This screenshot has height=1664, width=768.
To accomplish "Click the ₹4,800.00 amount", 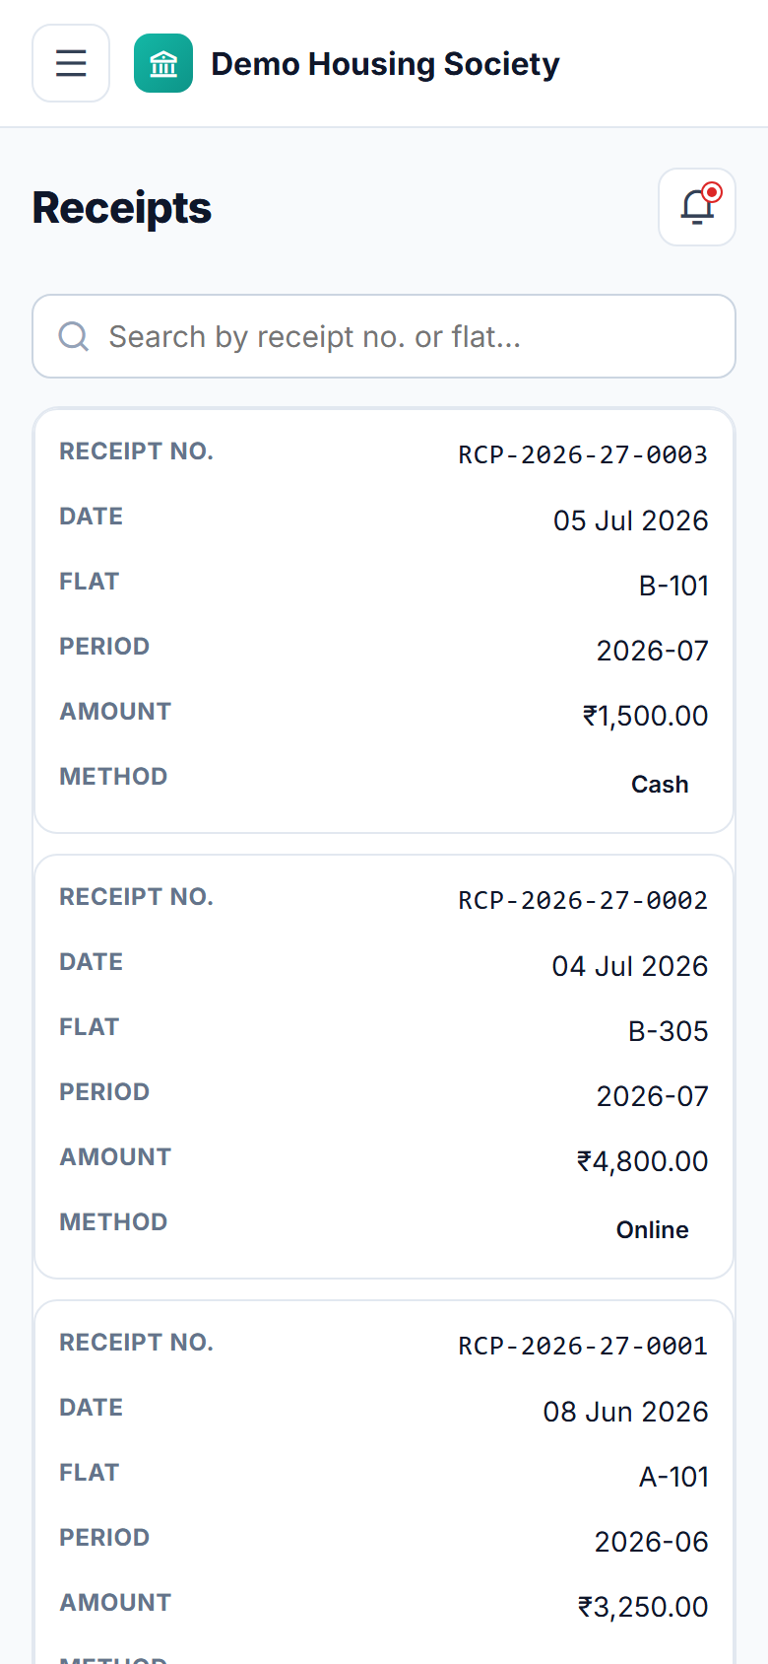I will [643, 1161].
